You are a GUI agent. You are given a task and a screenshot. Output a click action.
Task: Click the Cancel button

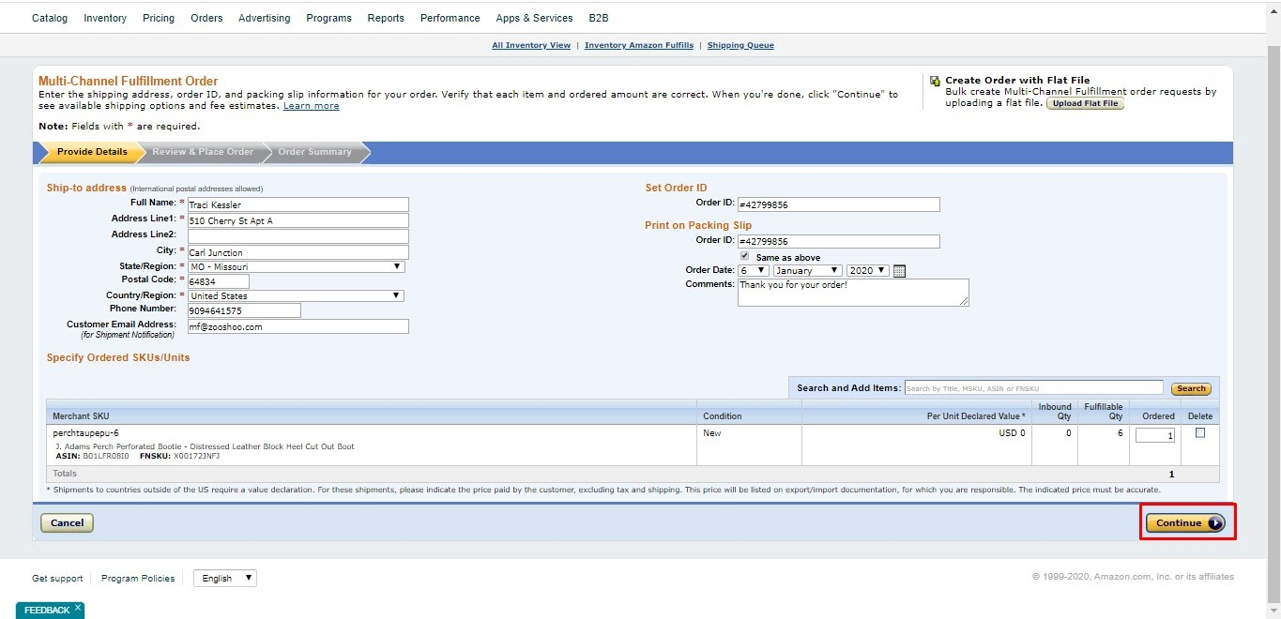(67, 523)
